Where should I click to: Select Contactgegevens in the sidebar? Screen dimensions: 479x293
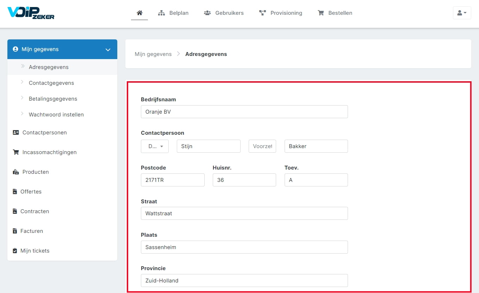click(62, 83)
